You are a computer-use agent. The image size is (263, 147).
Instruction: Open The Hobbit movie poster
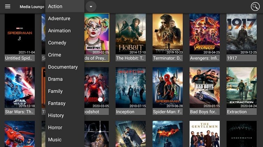click(x=131, y=34)
